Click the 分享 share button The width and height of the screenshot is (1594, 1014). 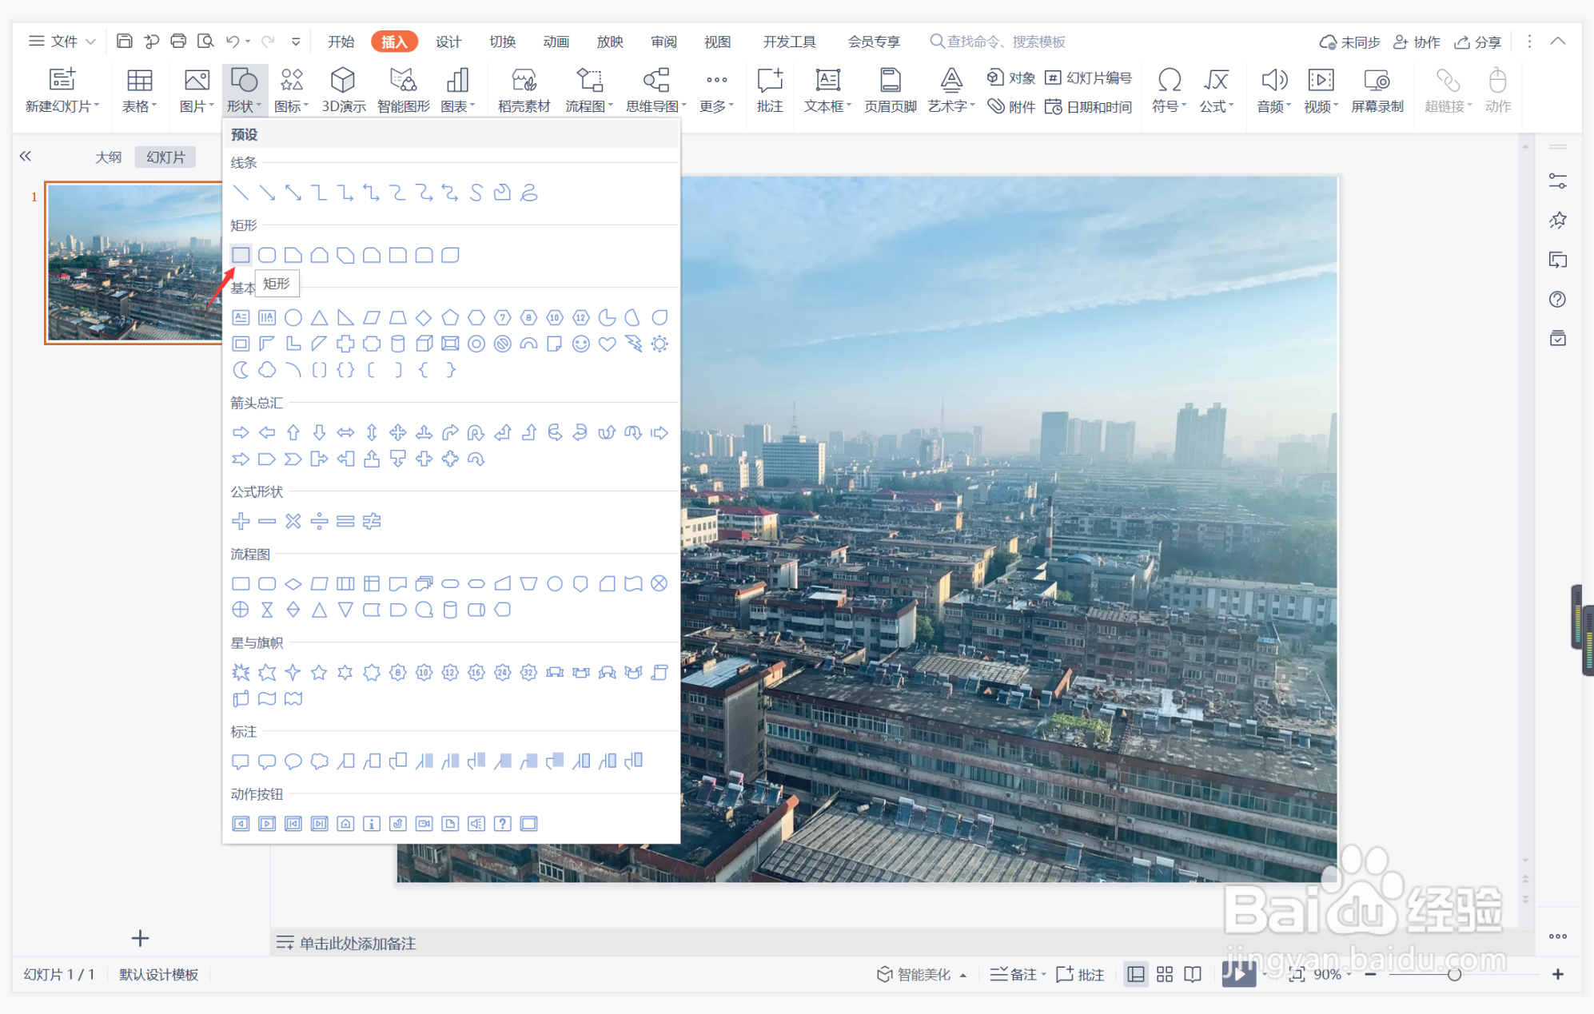click(x=1477, y=42)
